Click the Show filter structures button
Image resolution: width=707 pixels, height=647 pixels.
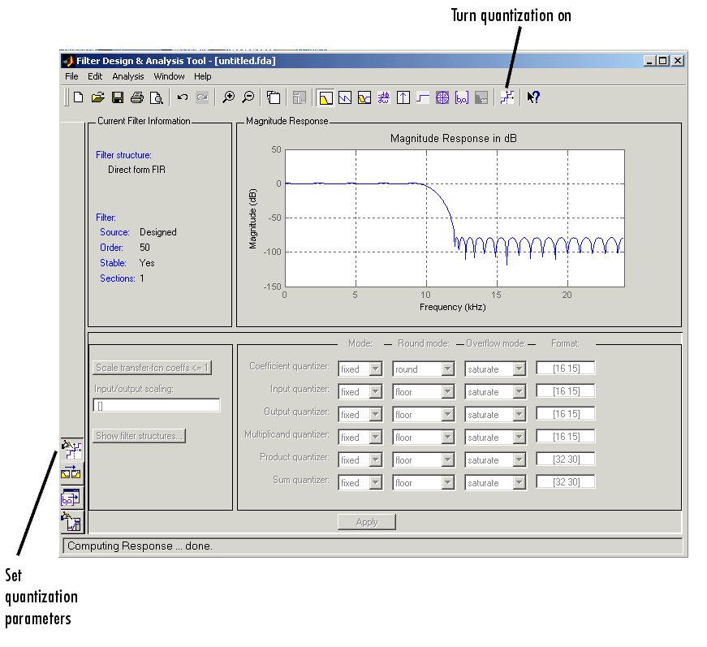[139, 436]
